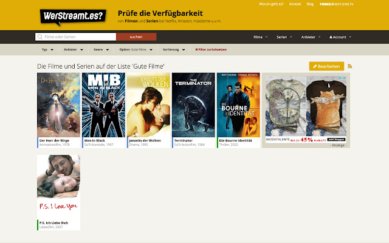Expand the Anbieter filter in filter bar
Image resolution: width=389 pixels, height=243 pixels.
point(73,50)
